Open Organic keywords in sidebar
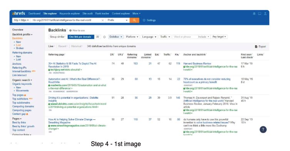290x151 pixels. [22, 84]
